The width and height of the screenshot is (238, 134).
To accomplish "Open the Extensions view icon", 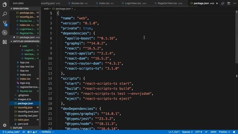I will 4,42.
